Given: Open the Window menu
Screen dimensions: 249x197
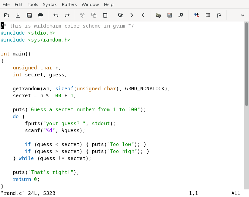Looking at the screenshot, I should coord(90,5).
